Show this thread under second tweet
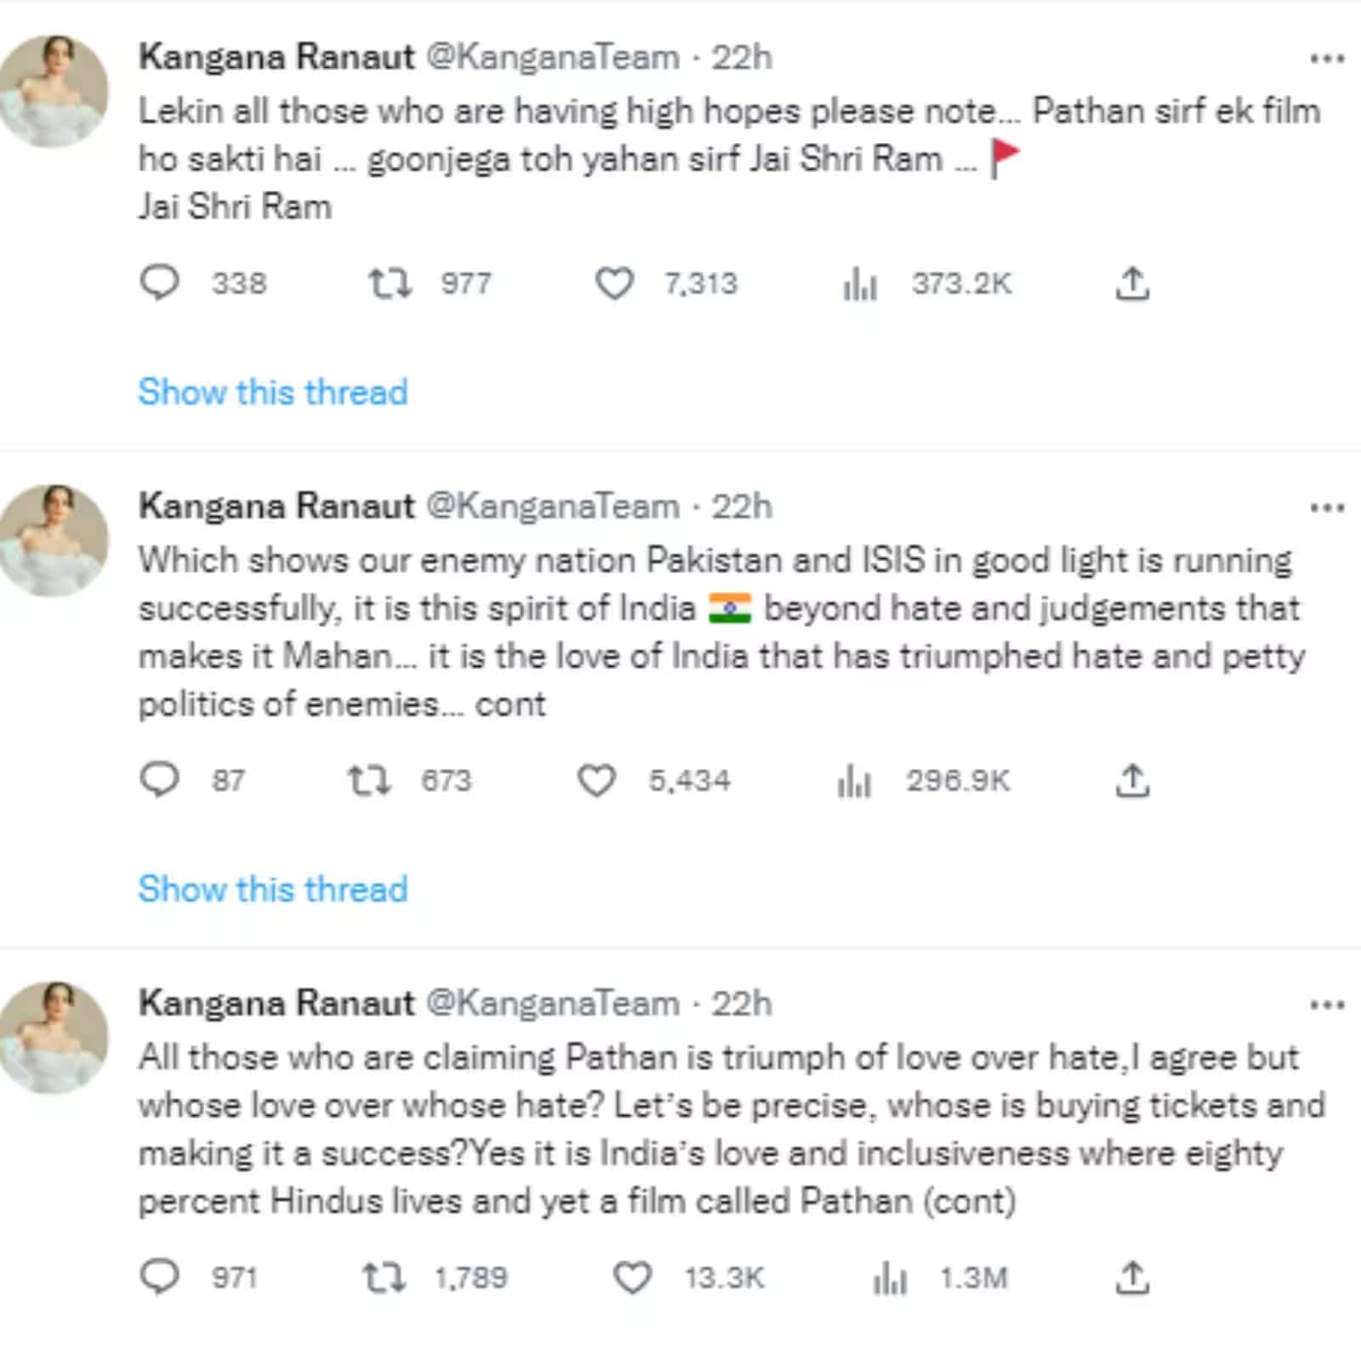 (x=273, y=889)
